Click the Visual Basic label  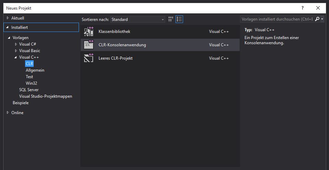(x=30, y=51)
